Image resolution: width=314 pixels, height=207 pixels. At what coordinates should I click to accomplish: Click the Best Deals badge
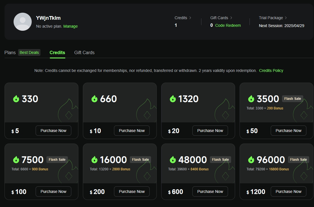(x=29, y=52)
